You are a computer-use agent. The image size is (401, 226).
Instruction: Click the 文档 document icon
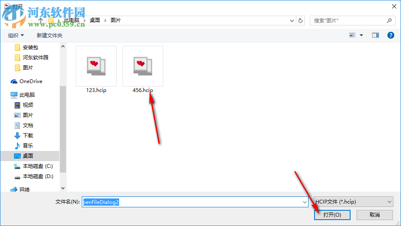click(17, 126)
